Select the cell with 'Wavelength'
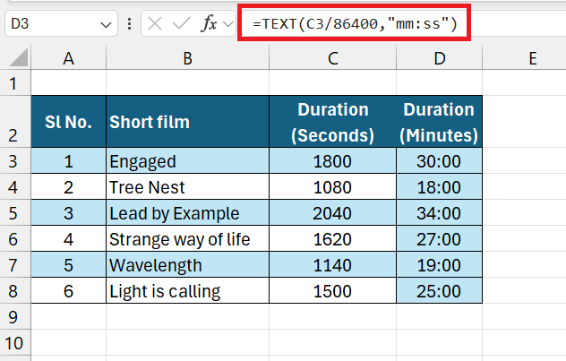Image resolution: width=566 pixels, height=361 pixels. tap(188, 265)
